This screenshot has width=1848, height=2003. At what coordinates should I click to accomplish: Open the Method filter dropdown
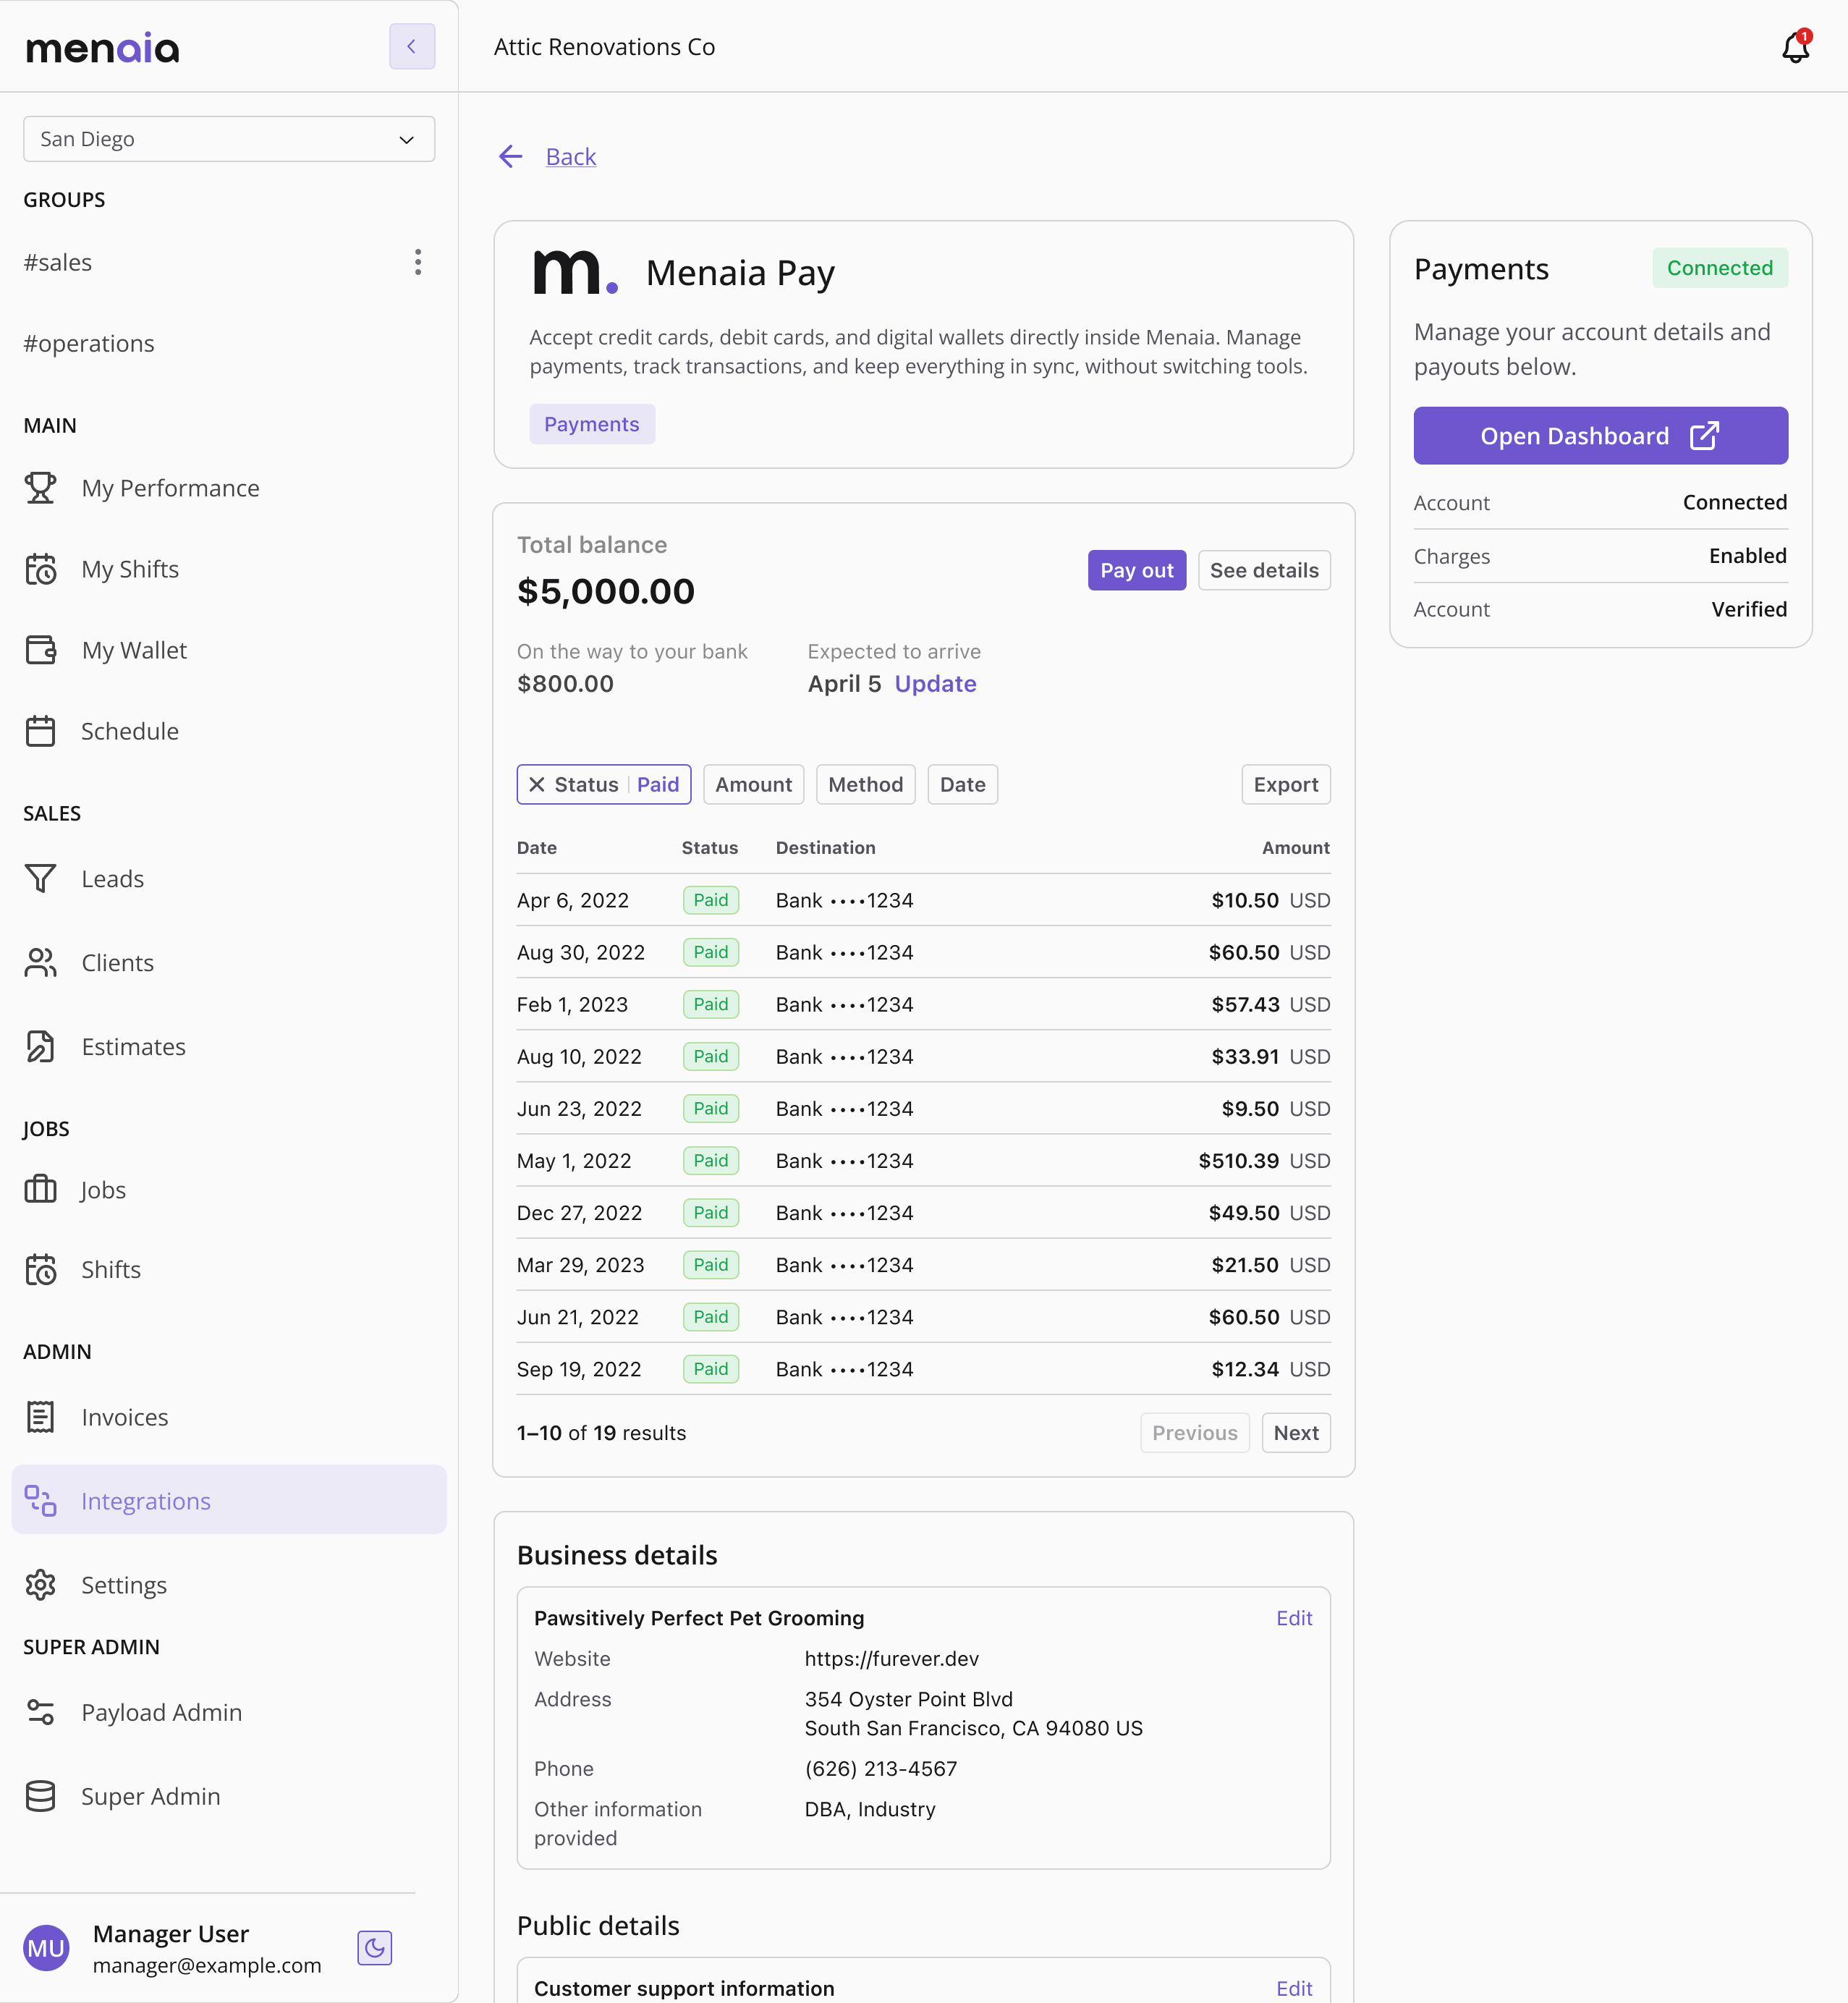pyautogui.click(x=865, y=784)
